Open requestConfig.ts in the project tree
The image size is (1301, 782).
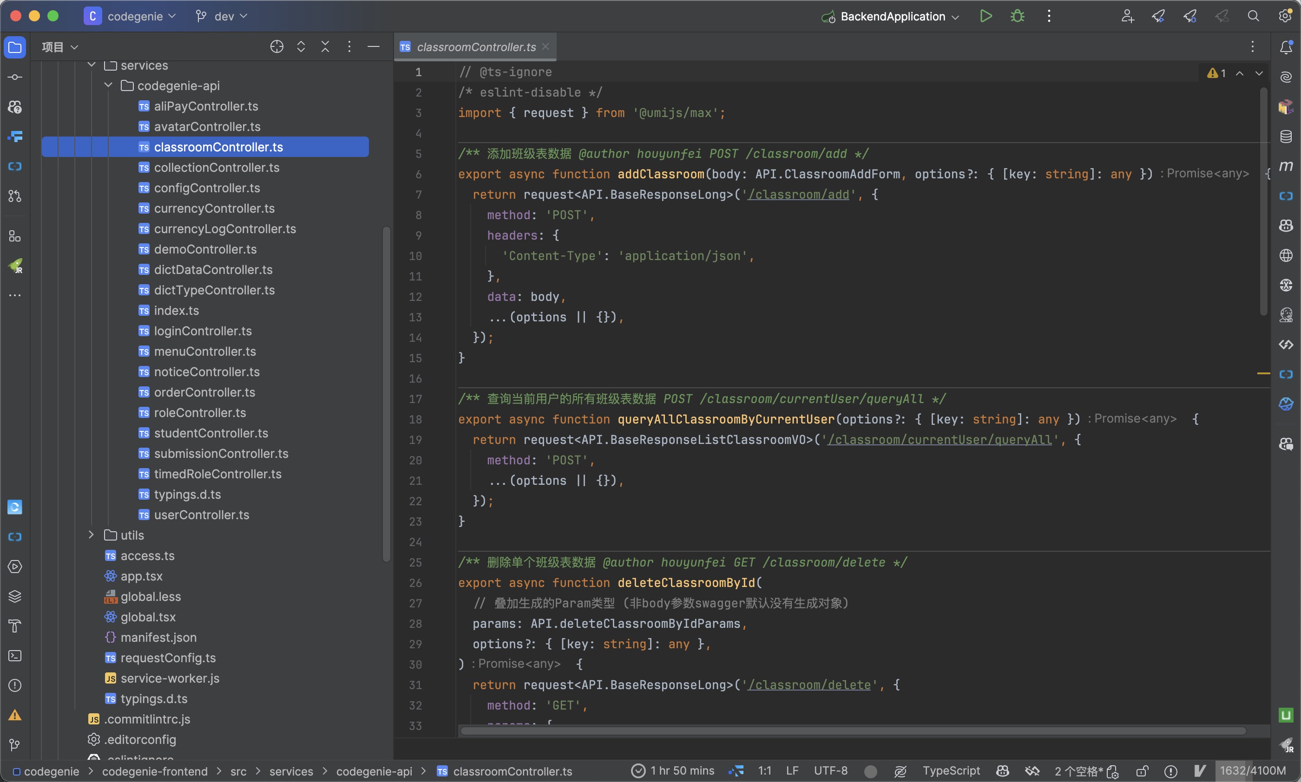pyautogui.click(x=168, y=658)
